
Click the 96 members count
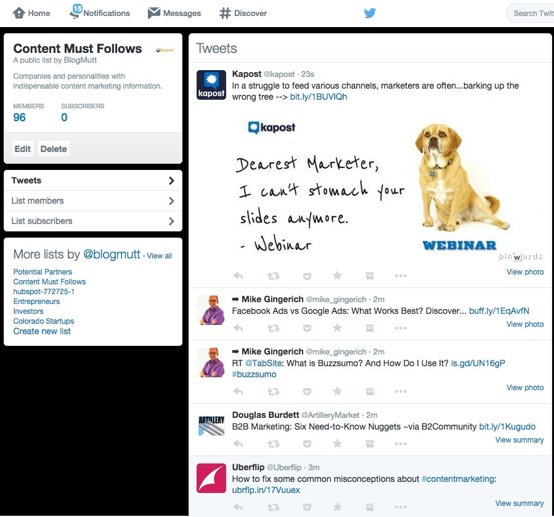pos(20,117)
